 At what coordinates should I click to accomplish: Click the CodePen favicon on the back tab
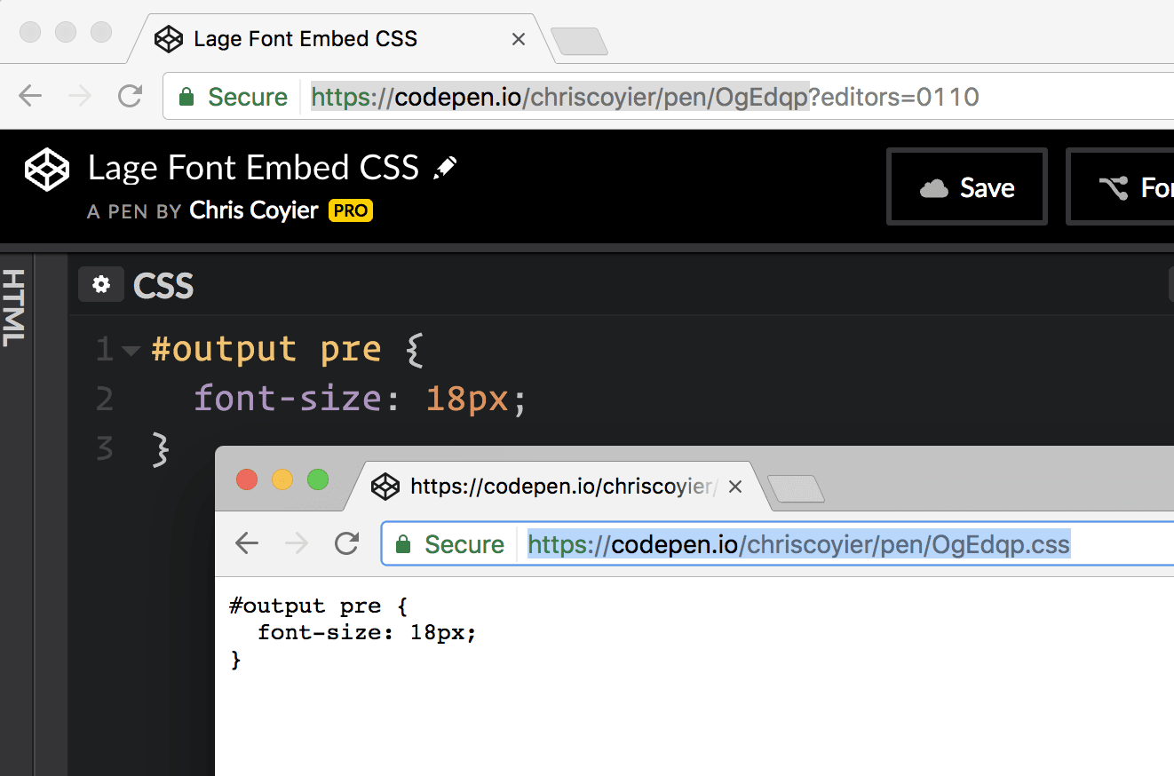pos(168,39)
